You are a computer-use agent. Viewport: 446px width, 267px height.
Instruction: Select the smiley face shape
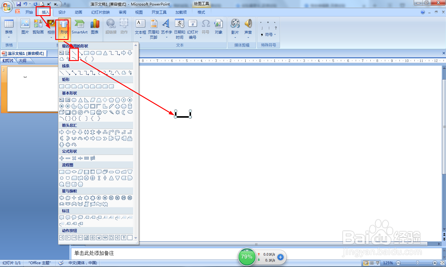[99, 112]
